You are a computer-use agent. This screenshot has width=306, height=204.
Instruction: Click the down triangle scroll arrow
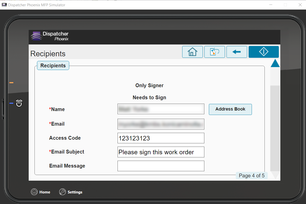point(275,175)
